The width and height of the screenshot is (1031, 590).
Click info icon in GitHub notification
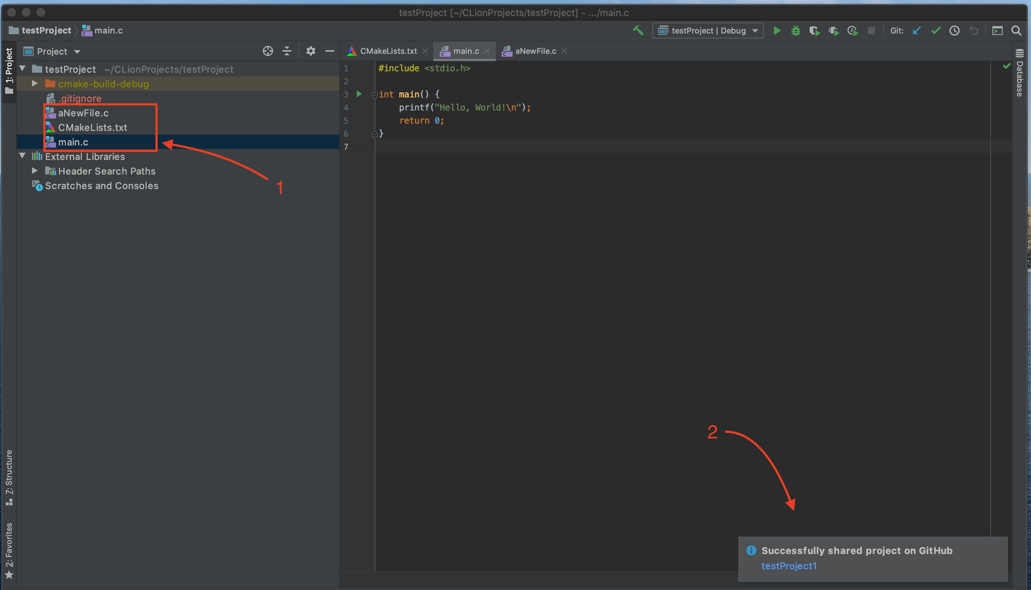tap(751, 550)
